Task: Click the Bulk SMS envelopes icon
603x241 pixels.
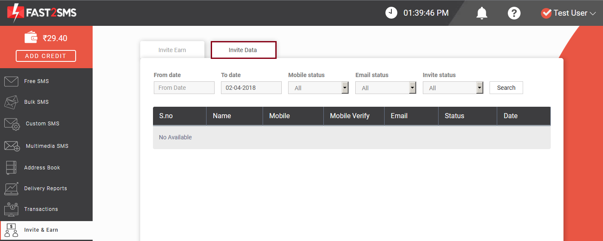Action: (11, 102)
